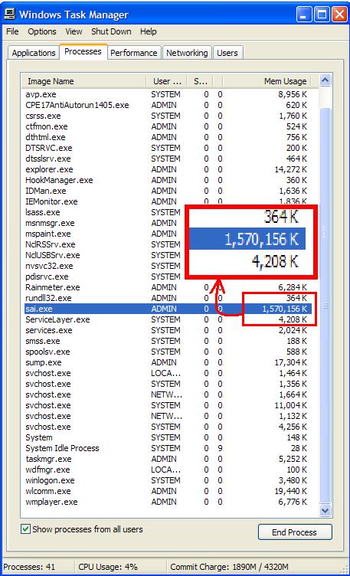
Task: Click the Commit Charge status bar entry
Action: click(230, 567)
